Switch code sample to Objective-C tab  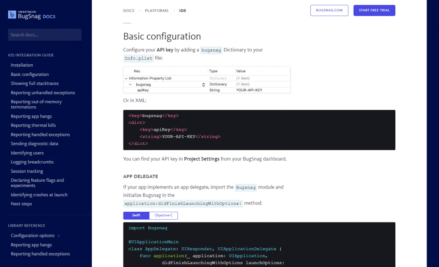coord(163,215)
